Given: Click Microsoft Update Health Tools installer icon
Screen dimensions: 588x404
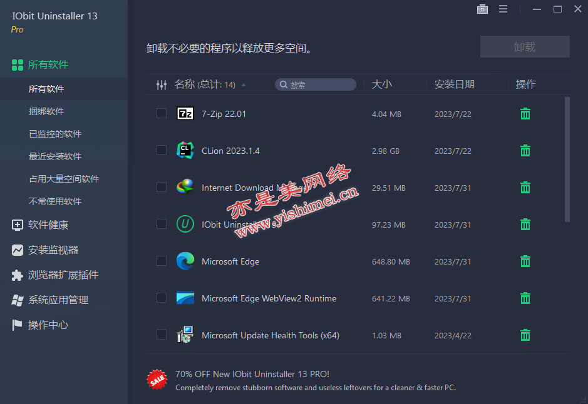Looking at the screenshot, I should tap(185, 335).
